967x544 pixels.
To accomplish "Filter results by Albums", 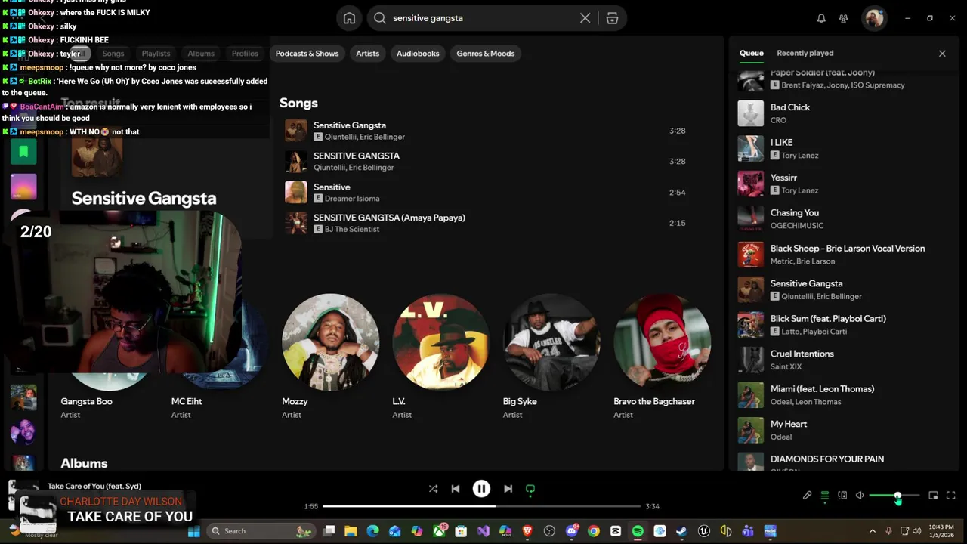I will click(x=201, y=54).
